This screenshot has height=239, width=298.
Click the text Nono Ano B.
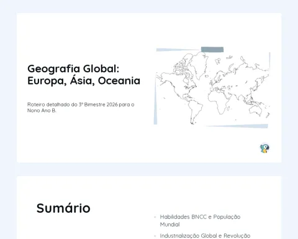click(x=42, y=111)
